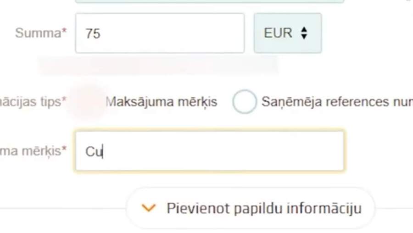Open the EUR currency dropdown
Screen dimensions: 413x233
click(x=288, y=33)
